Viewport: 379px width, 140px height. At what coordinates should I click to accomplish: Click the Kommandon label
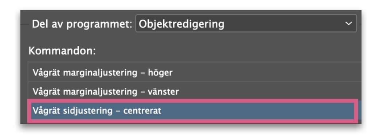coord(62,51)
